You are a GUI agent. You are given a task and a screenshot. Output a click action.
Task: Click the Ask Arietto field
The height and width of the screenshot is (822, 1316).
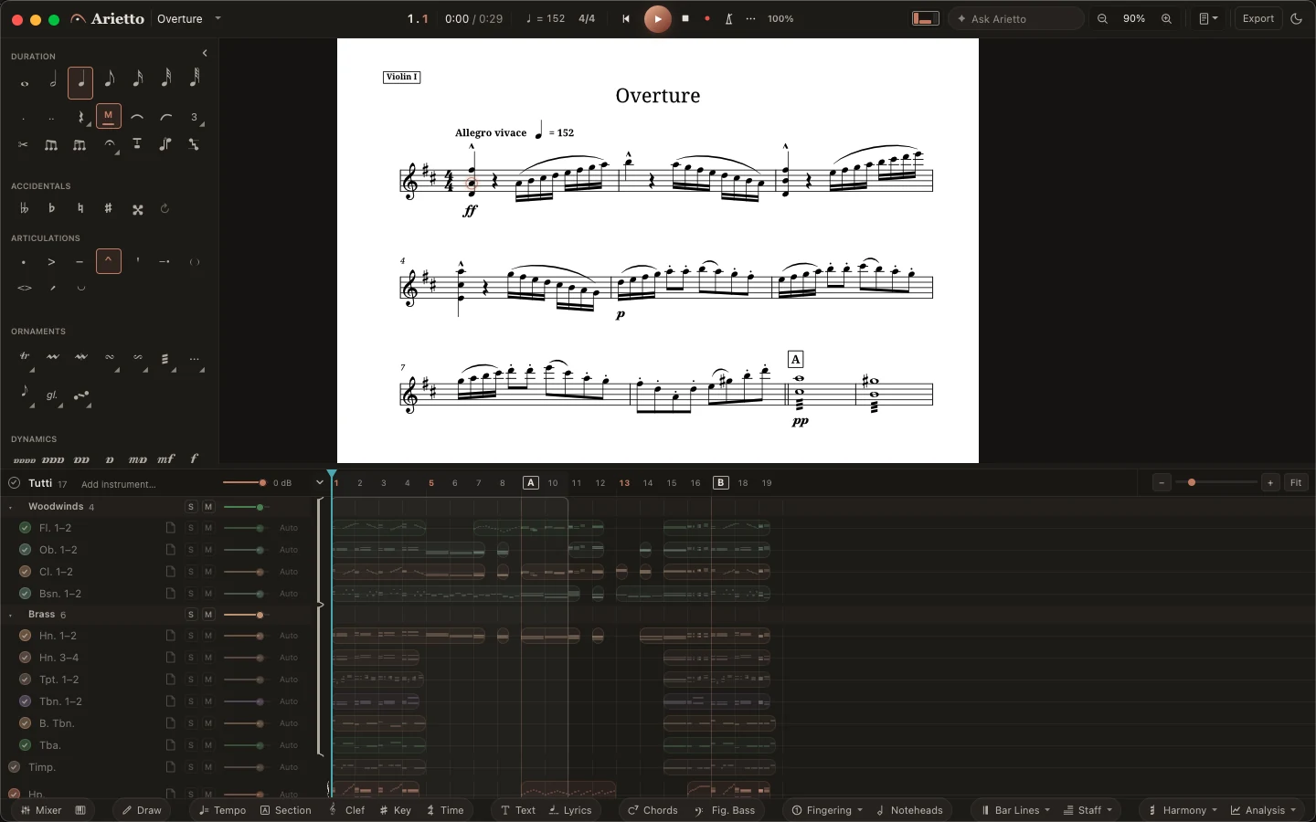pyautogui.click(x=1016, y=18)
